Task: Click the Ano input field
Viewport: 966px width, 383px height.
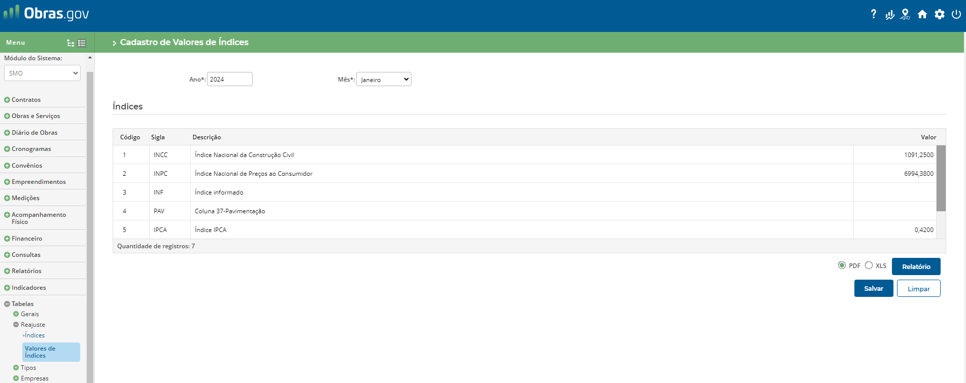Action: (x=229, y=80)
